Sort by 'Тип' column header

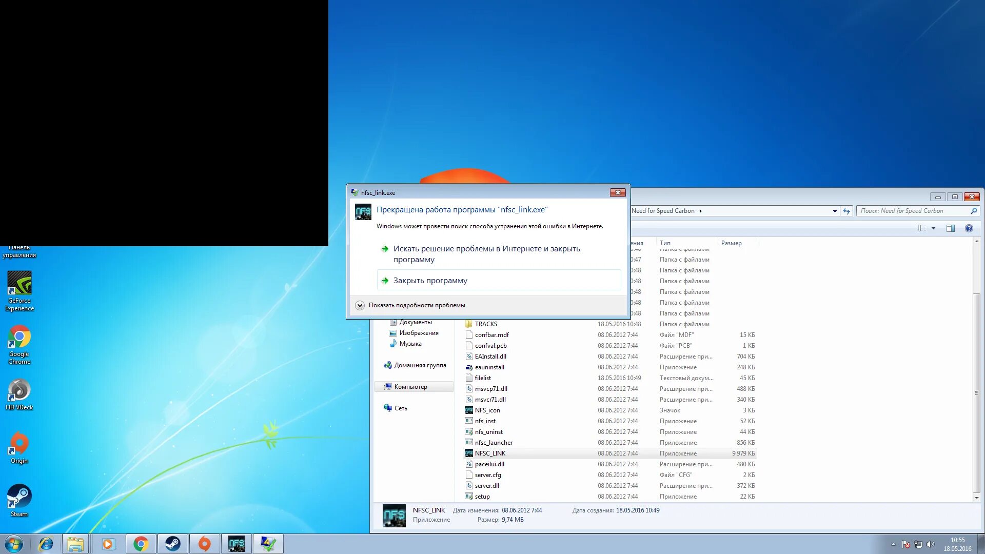[687, 243]
